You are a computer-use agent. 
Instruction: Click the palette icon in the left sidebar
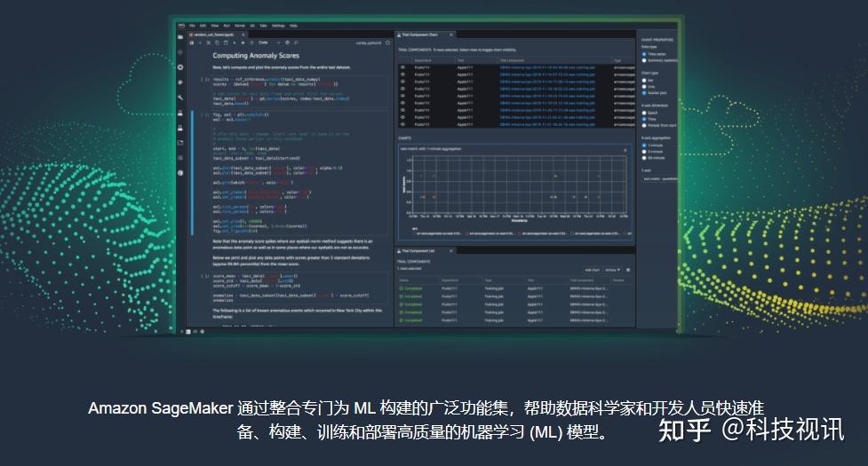(180, 83)
